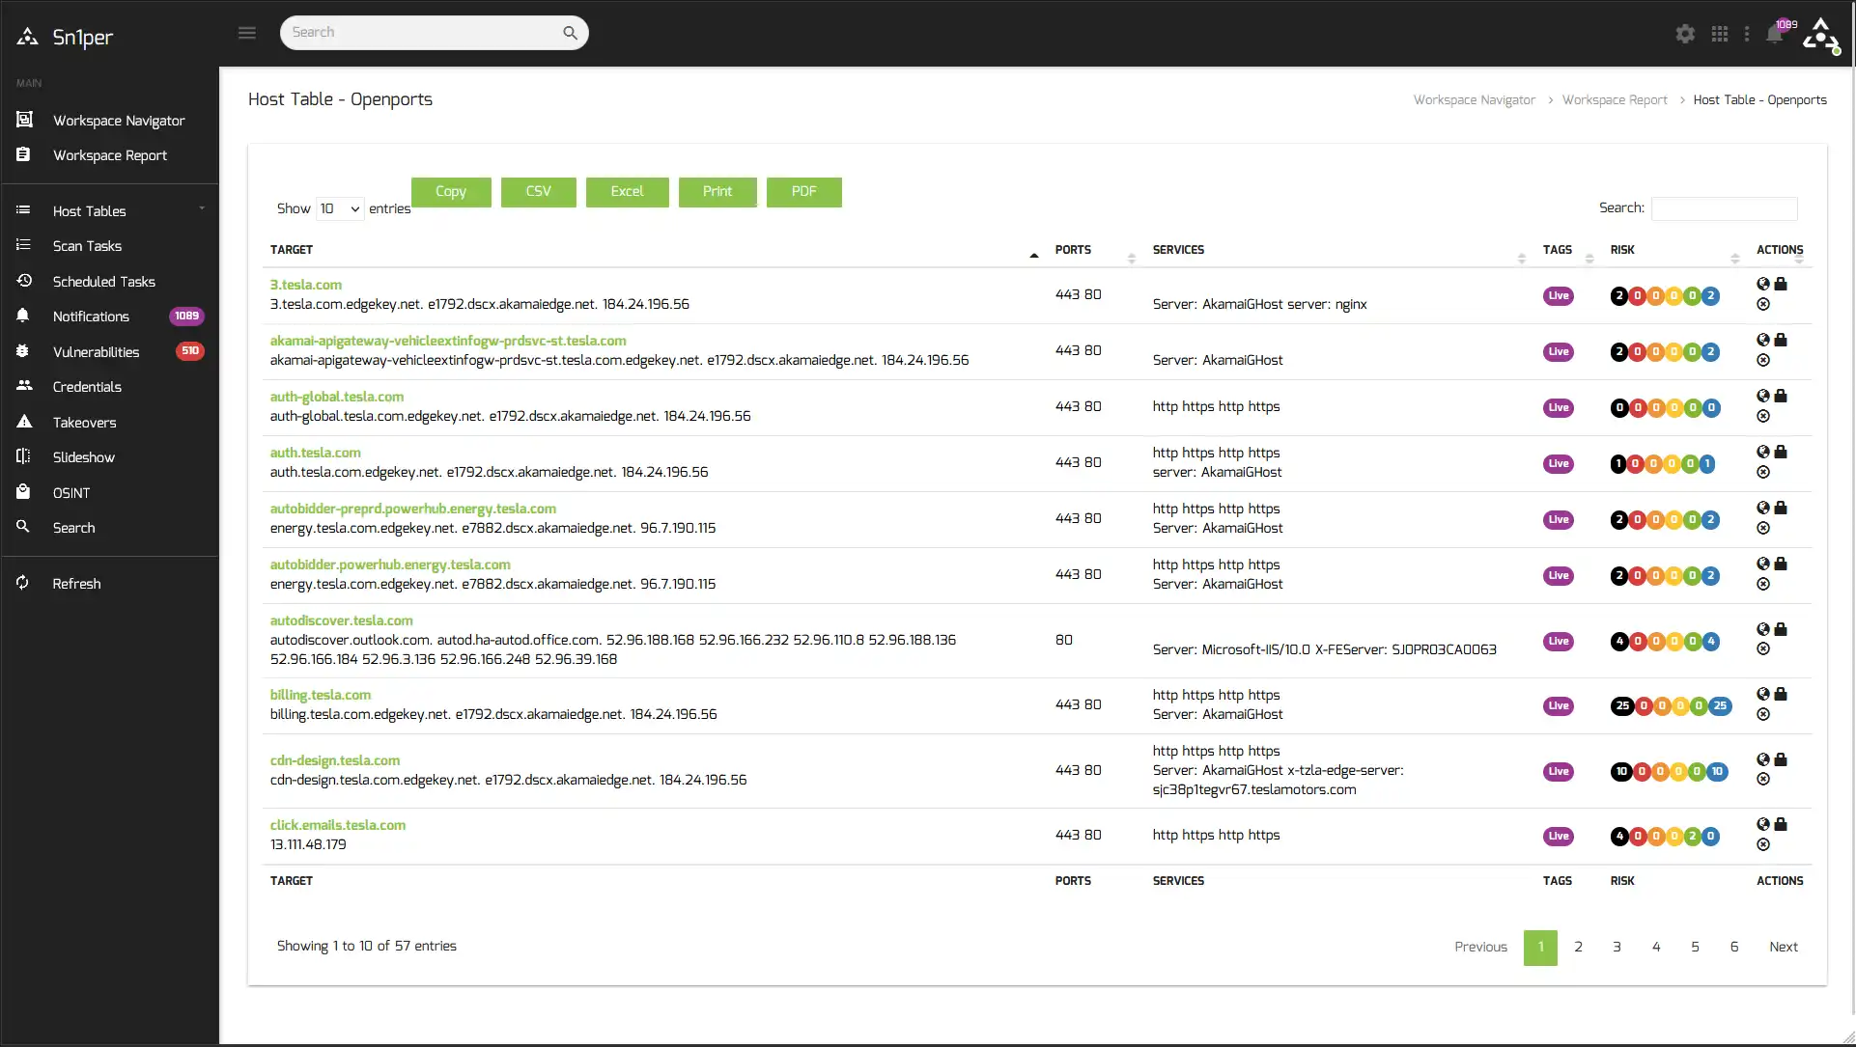
Task: Click the Scan Tasks menu item
Action: [108, 246]
